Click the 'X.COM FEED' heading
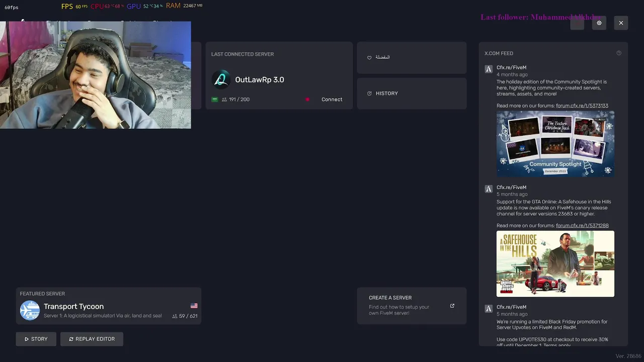644x362 pixels. (499, 53)
